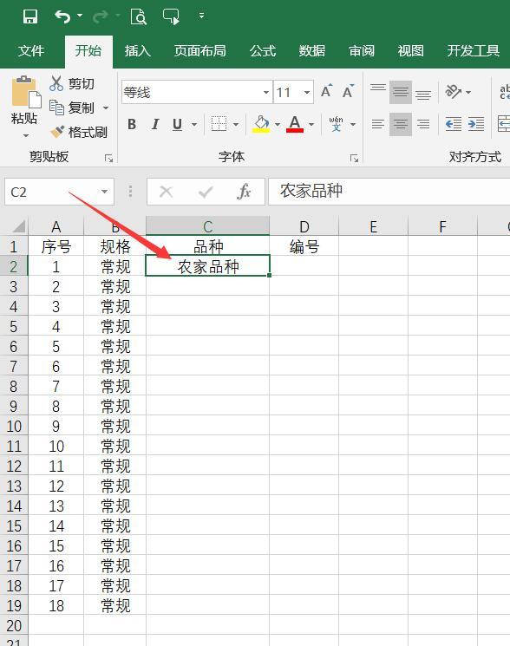Click the formula bar showing 农家品种
The image size is (510, 646).
point(389,192)
